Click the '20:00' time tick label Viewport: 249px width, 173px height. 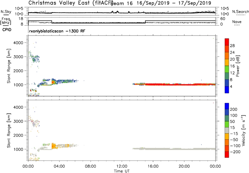click(184, 166)
